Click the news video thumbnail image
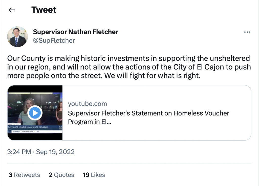The width and height of the screenshot is (259, 186). pyautogui.click(x=35, y=113)
